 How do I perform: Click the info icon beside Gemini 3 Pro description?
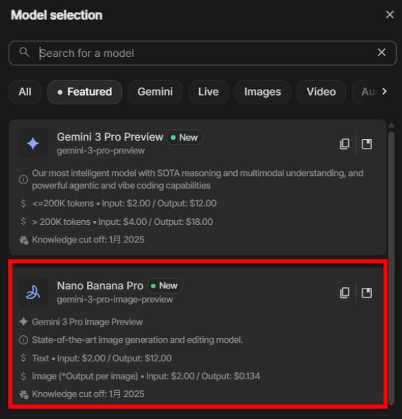pos(23,179)
